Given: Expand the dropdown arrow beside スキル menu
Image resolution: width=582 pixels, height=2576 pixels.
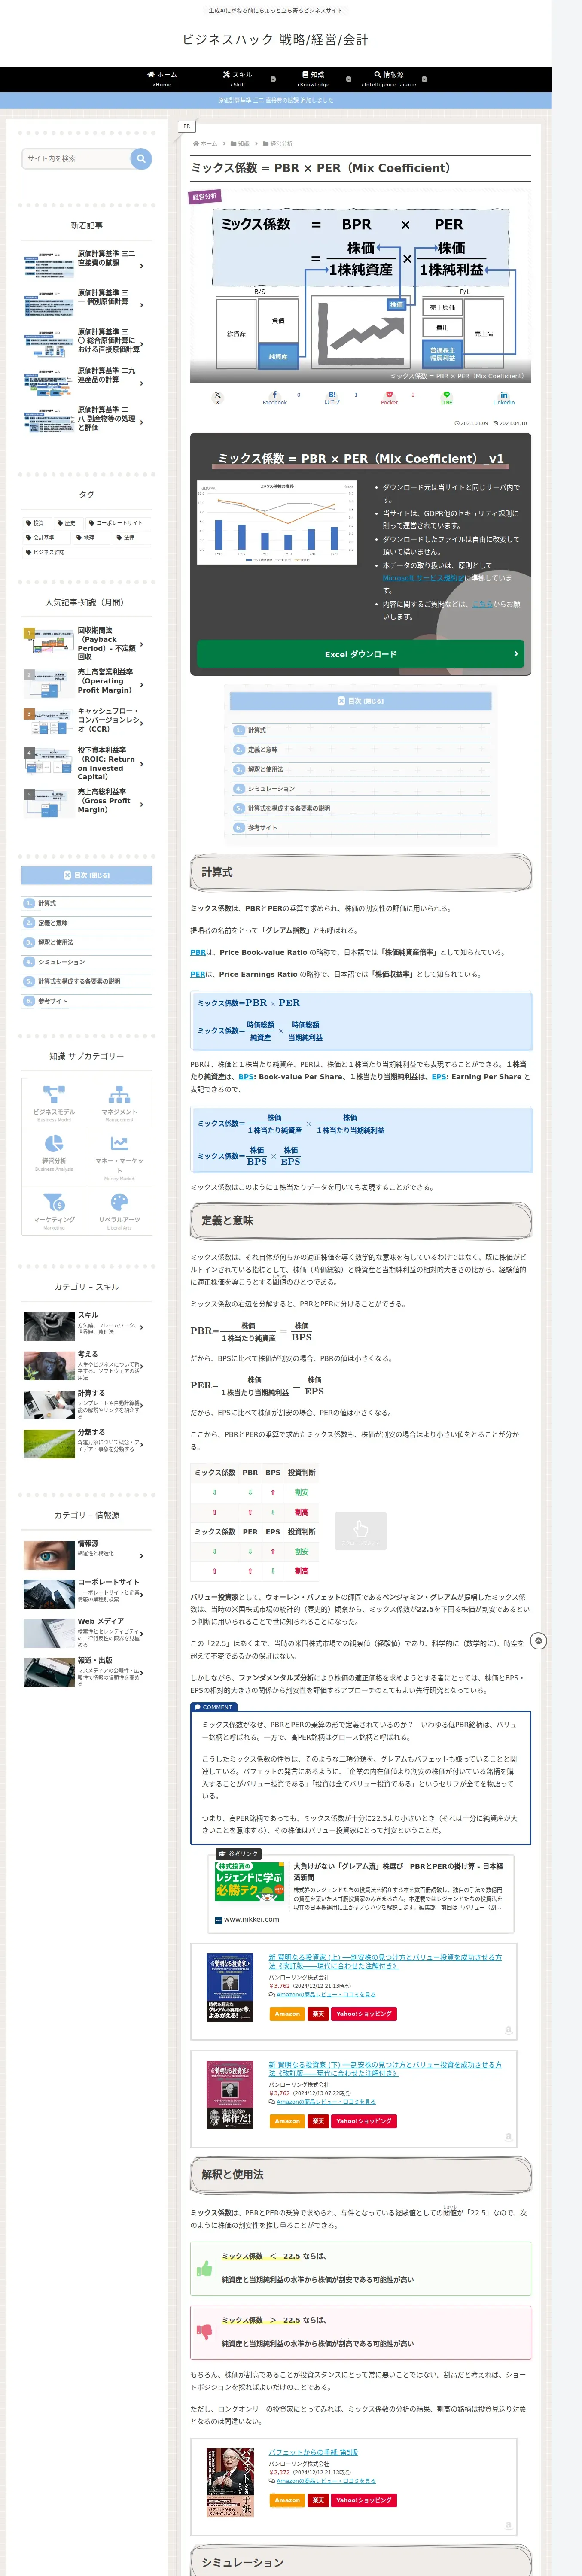Looking at the screenshot, I should coord(273,79).
